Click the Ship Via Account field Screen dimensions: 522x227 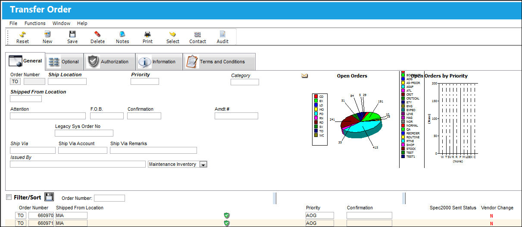[83, 150]
